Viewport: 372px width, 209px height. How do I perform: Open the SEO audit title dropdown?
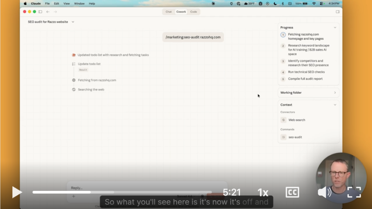[73, 22]
